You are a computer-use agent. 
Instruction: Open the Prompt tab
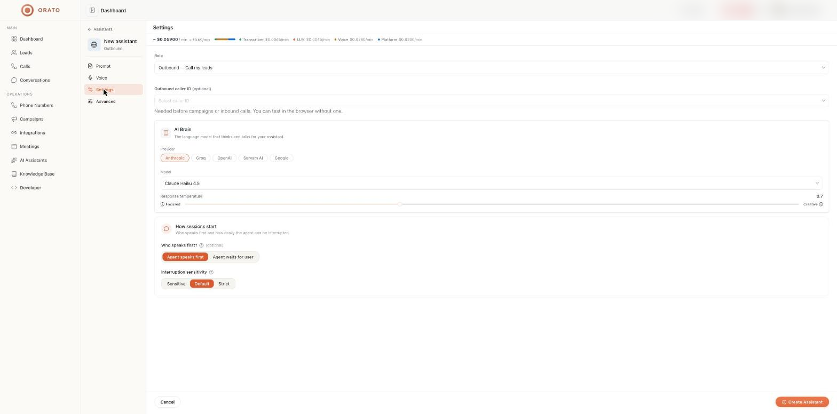(113, 66)
